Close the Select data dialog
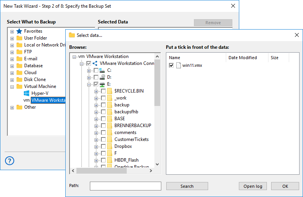Screen dimensions: 303x197 (297, 35)
